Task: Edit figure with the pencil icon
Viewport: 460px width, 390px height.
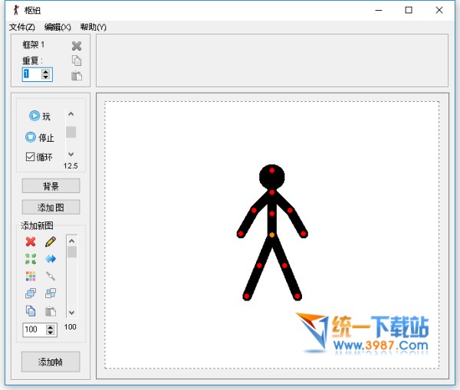Action: pos(51,241)
